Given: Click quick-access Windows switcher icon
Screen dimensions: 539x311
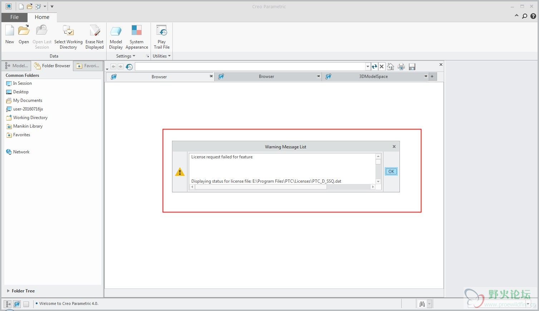Looking at the screenshot, I should click(x=38, y=6).
